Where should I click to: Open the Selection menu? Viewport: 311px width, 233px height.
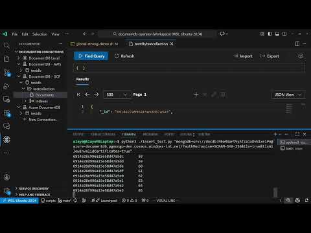pyautogui.click(x=40, y=34)
